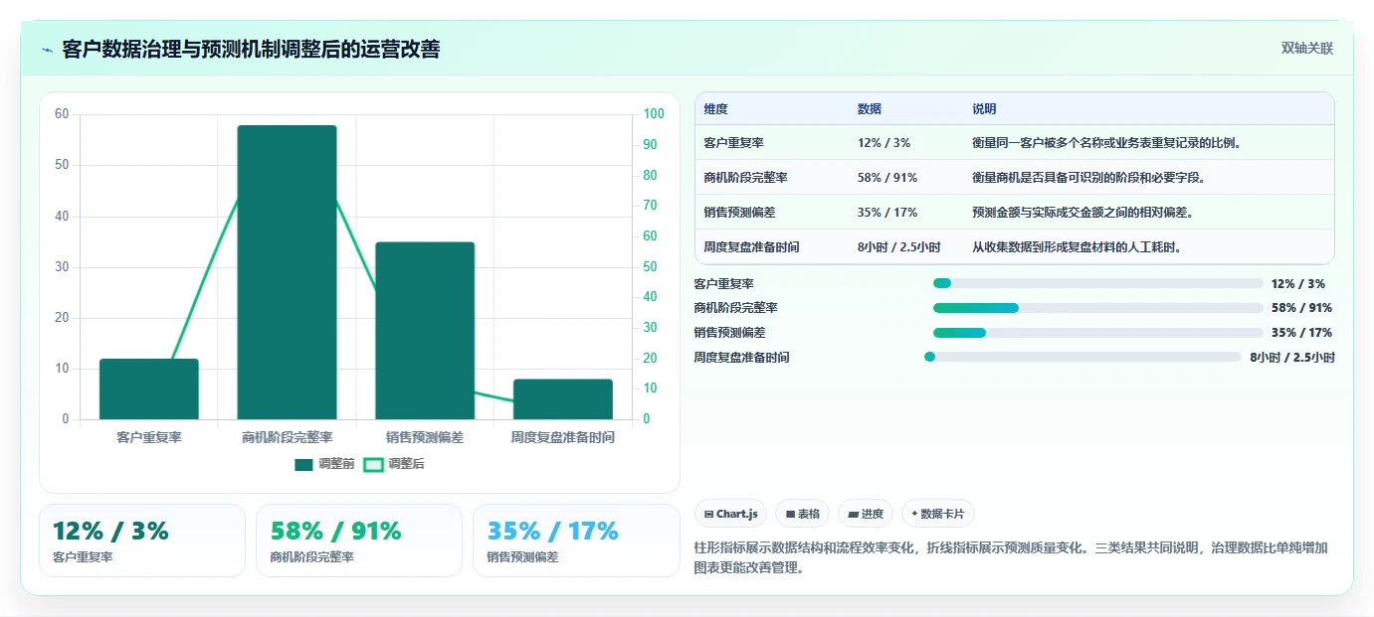Open the 35% / 17% 销售预测偏差 data card
Screen dimensions: 1374x617
click(576, 540)
